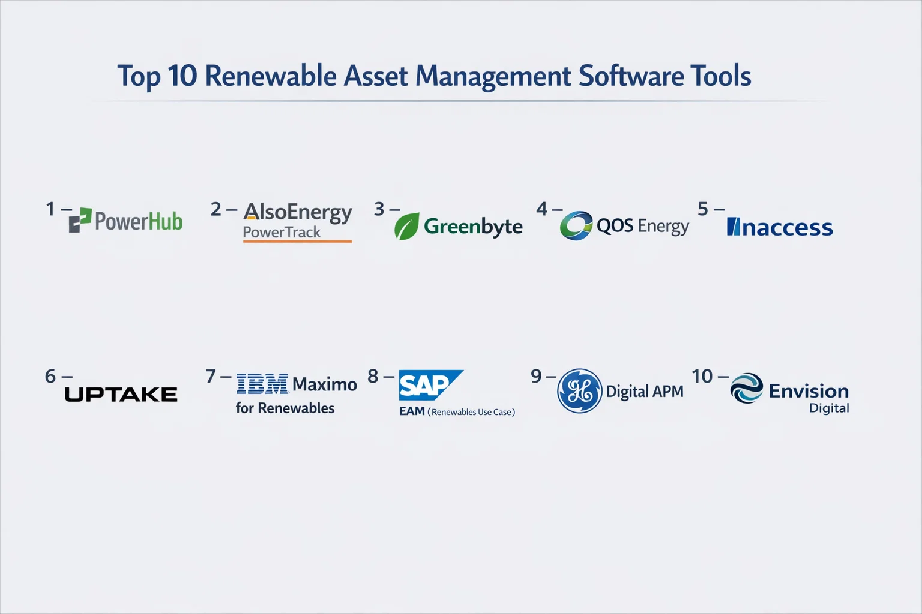The image size is (922, 614).
Task: Click the blue IBM striped logo
Action: [262, 384]
